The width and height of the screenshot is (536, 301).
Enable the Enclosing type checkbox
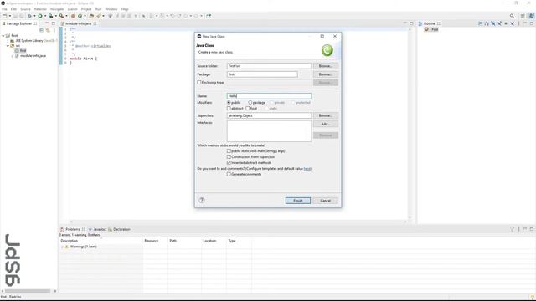coord(199,82)
